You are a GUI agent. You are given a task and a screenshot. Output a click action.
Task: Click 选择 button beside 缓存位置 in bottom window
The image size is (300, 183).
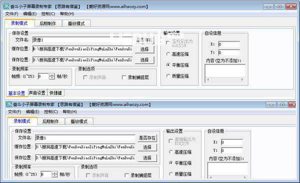pyautogui.click(x=147, y=147)
